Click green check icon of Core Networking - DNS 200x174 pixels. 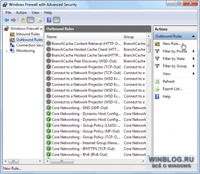[48, 108]
